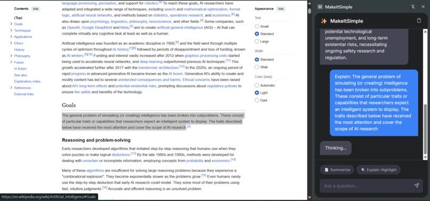Go to (Top) in Contents
This screenshot has width=430, height=201.
click(x=18, y=18)
